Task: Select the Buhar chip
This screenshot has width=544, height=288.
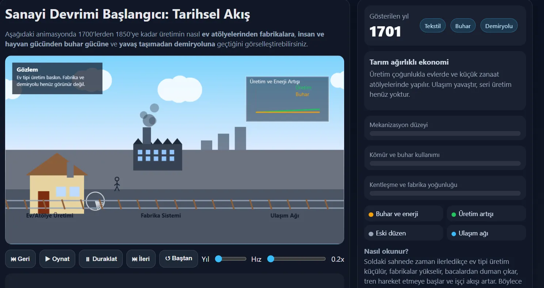Action: click(x=463, y=26)
